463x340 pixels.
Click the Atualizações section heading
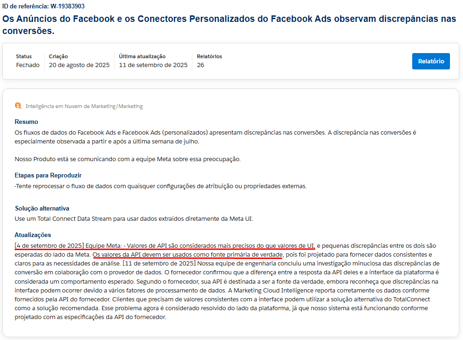[x=33, y=235]
